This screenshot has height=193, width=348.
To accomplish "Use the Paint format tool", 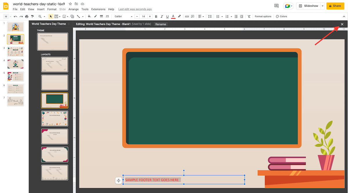I will click(33, 16).
